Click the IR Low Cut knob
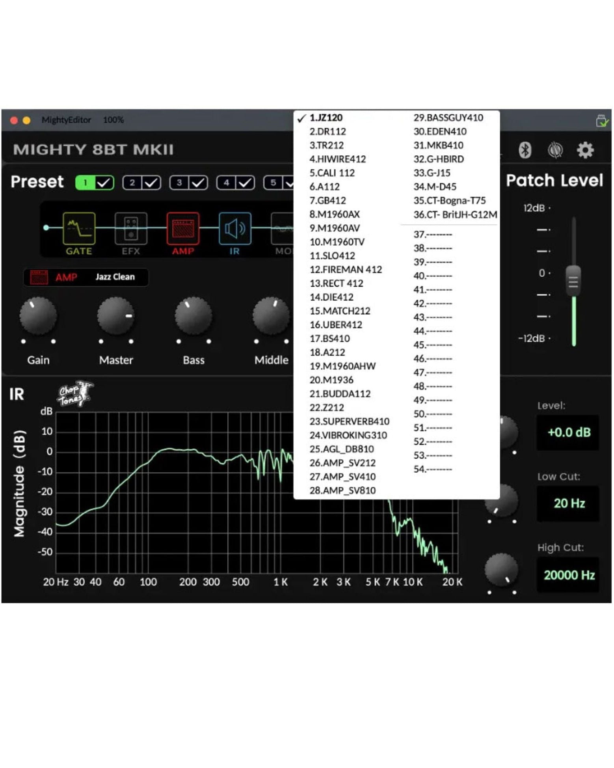This screenshot has width=614, height=768. point(501,501)
